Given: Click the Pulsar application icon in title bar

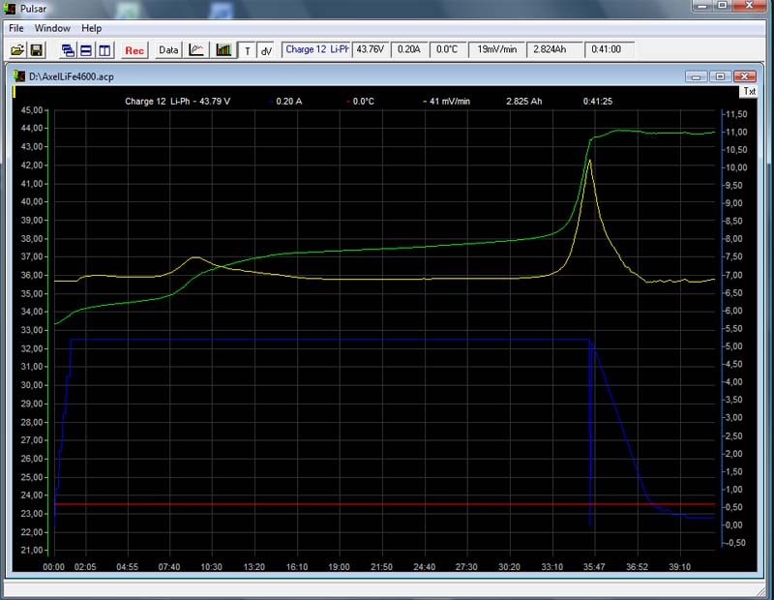Looking at the screenshot, I should [10, 9].
